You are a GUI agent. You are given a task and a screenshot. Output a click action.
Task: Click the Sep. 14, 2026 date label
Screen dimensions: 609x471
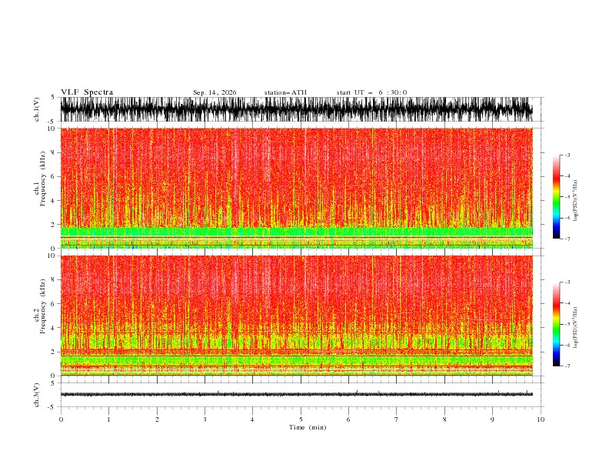(215, 92)
